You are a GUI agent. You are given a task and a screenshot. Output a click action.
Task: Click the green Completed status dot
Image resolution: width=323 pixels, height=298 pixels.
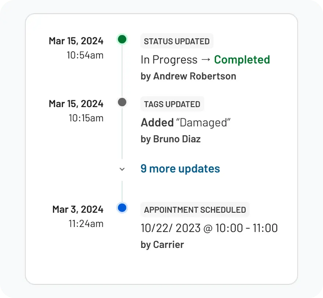(122, 39)
